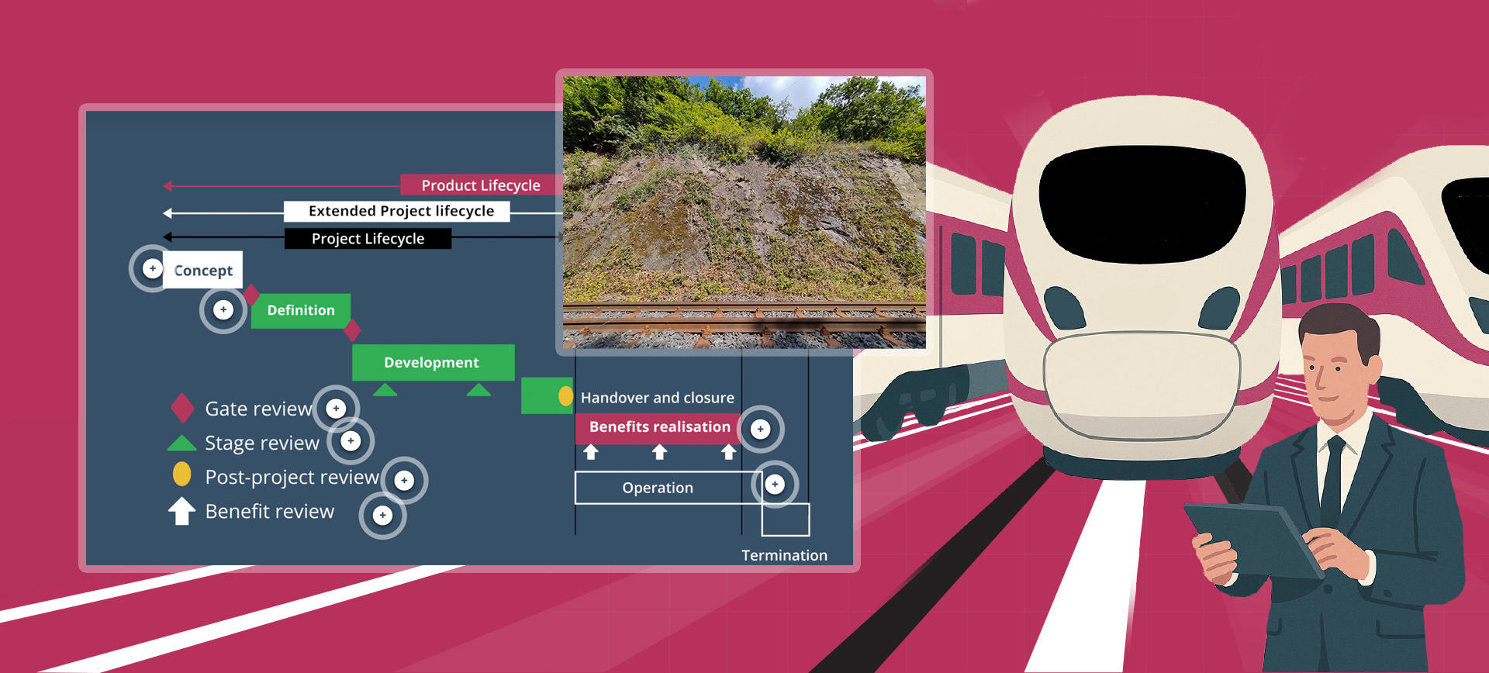Viewport: 1489px width, 673px height.
Task: Open the plus hotspot beside Benefits realisation
Action: 760,429
